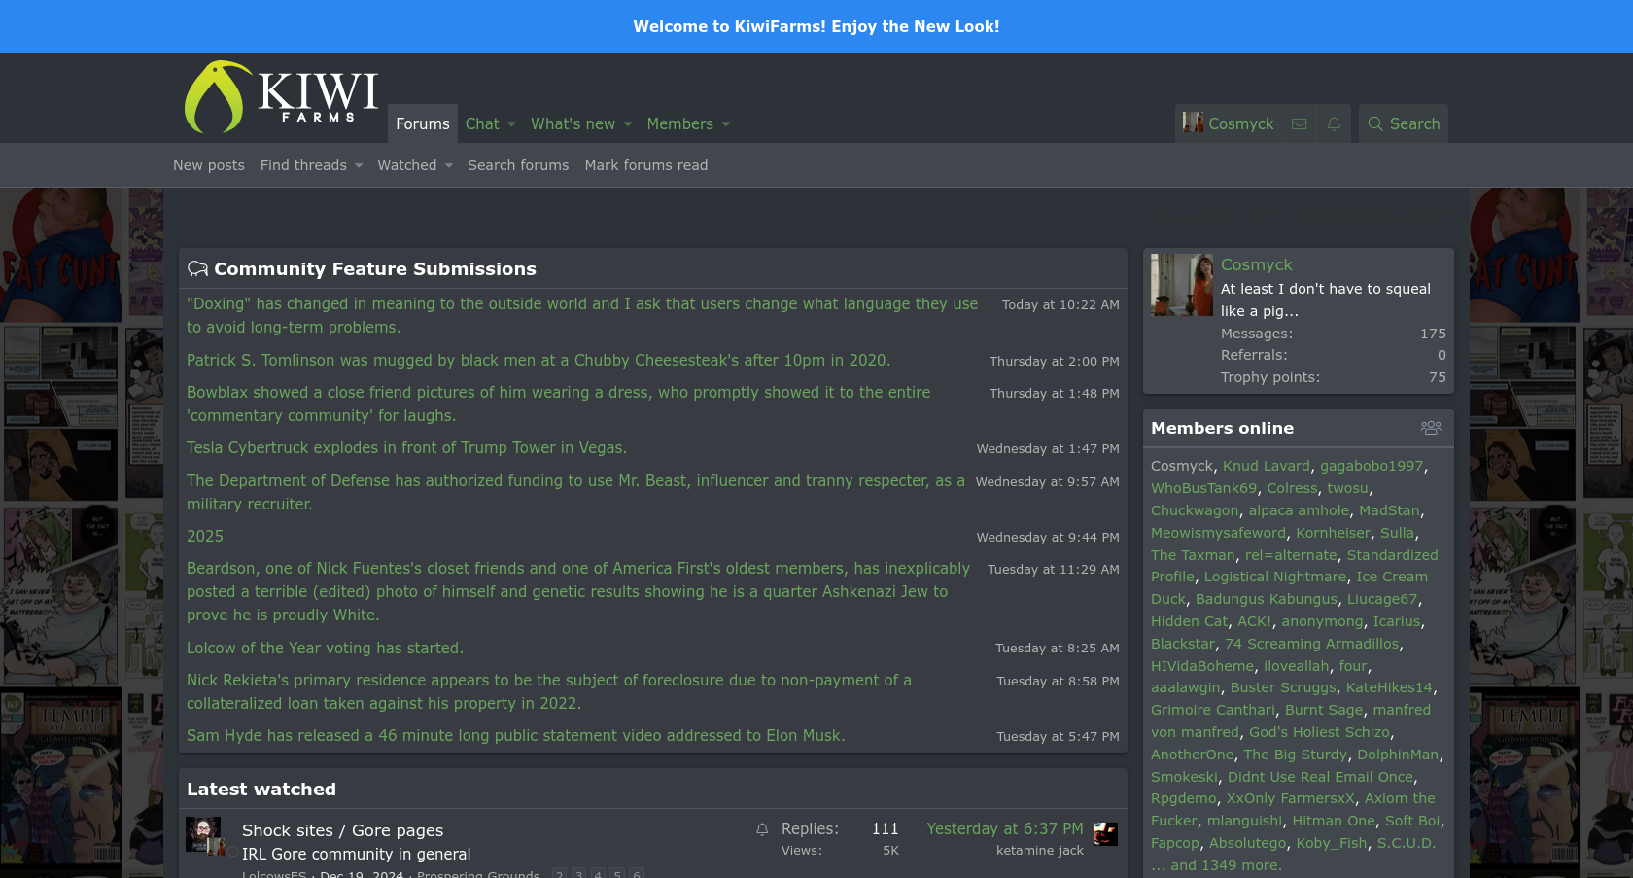This screenshot has height=878, width=1633.
Task: Open the Find threads sub-nav link
Action: [x=303, y=165]
